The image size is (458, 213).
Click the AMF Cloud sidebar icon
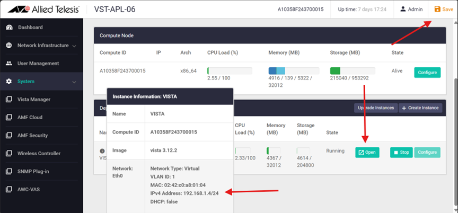9,117
